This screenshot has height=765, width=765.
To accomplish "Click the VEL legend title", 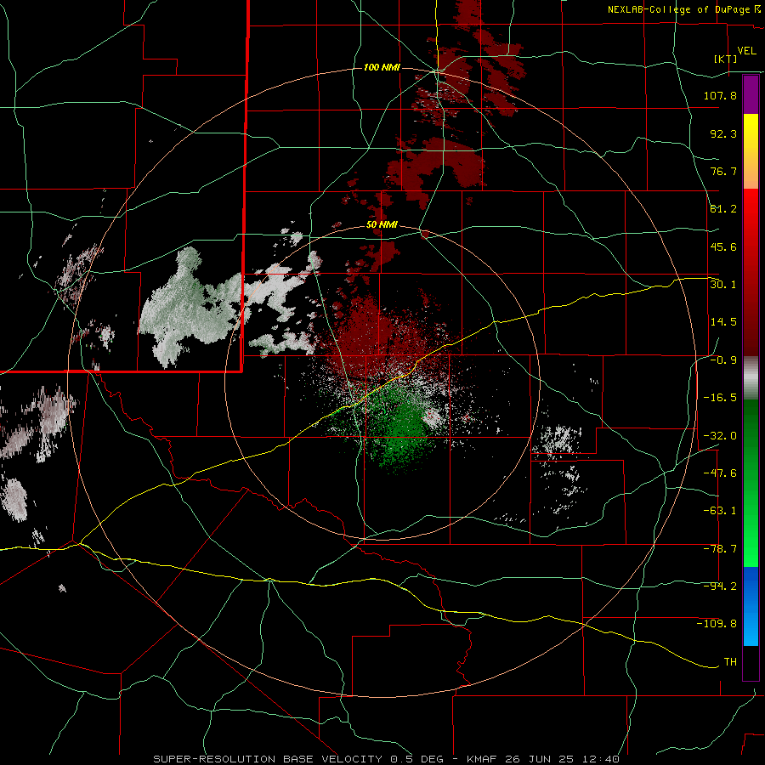I will [746, 51].
